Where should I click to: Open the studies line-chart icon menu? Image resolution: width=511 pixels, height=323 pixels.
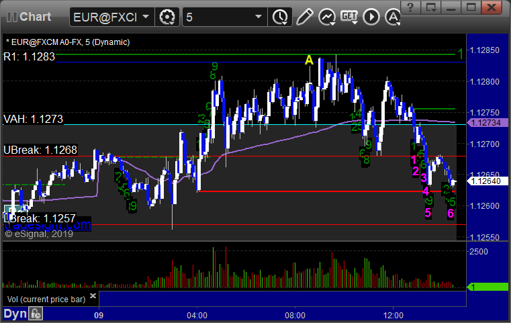coord(327,17)
